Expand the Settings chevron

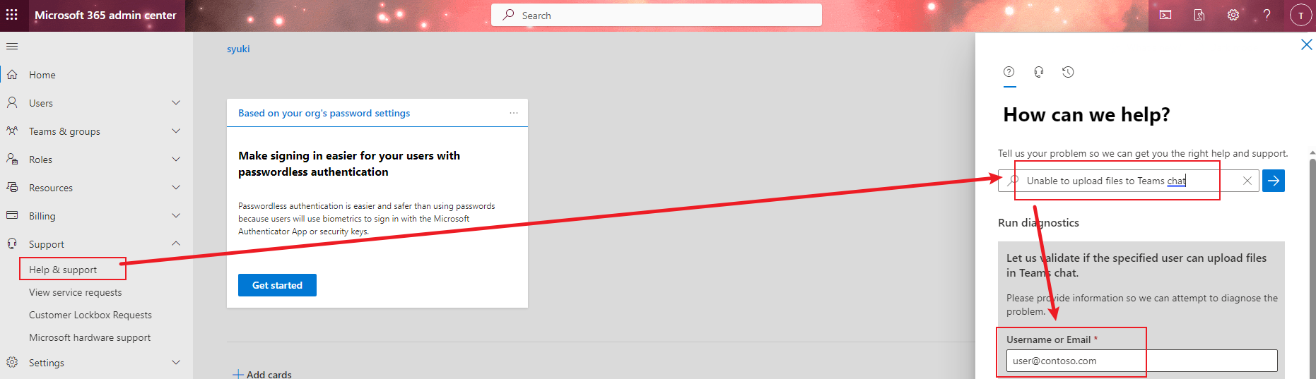click(x=176, y=362)
